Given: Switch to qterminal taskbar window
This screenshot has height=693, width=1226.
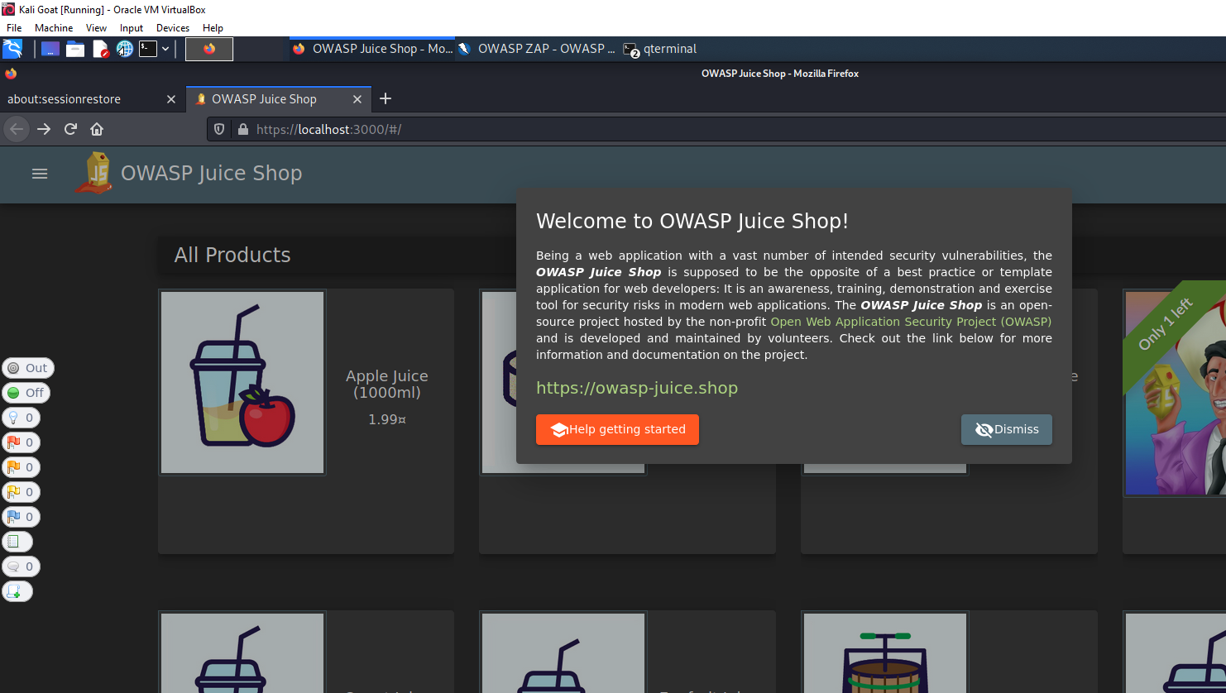Looking at the screenshot, I should 660,49.
